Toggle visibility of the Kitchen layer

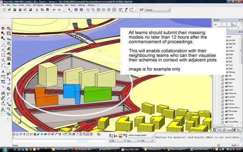coord(226,104)
